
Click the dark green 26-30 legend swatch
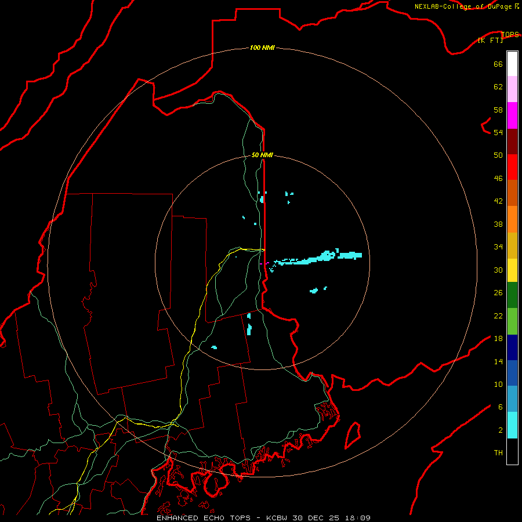pos(512,295)
